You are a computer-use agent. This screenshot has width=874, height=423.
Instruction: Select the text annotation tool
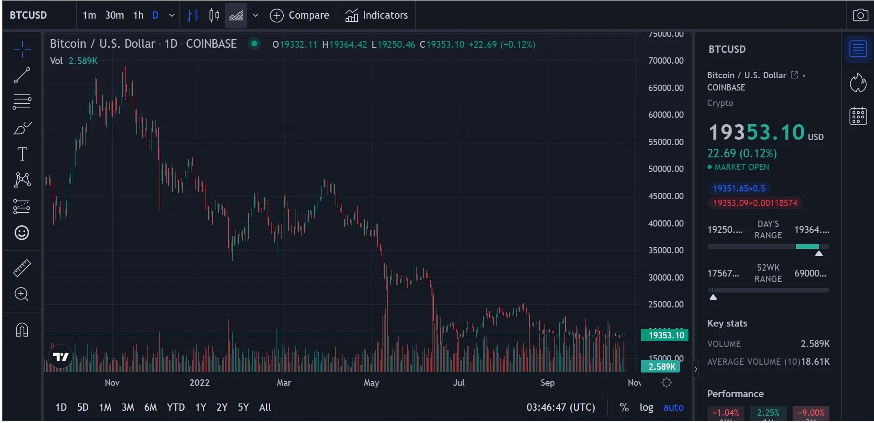click(22, 154)
